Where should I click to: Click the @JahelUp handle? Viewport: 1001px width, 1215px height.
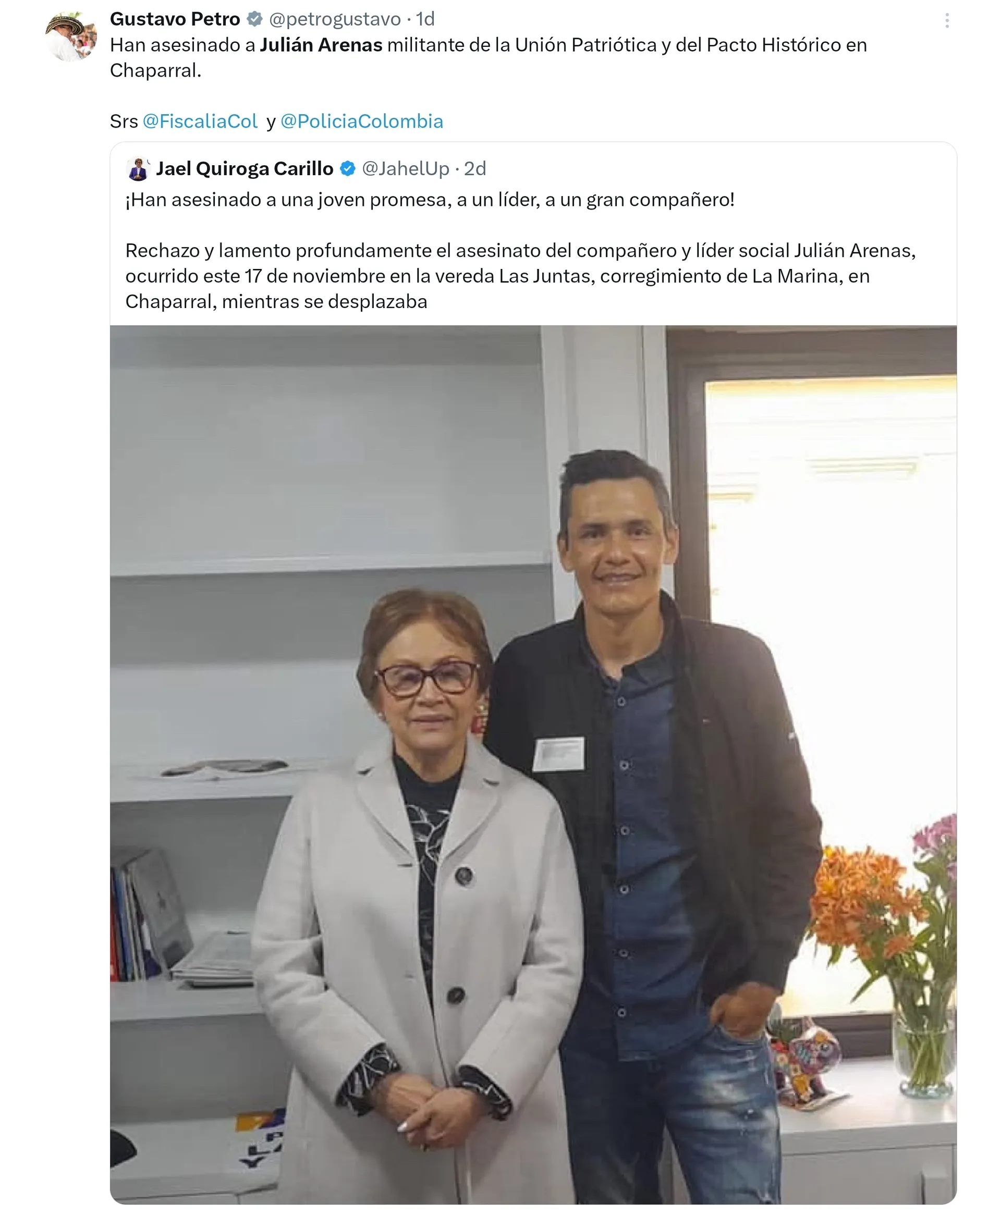(x=406, y=169)
